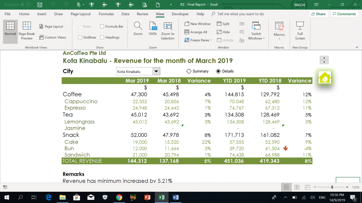This screenshot has height=203, width=362.
Task: Hide the current workbook window
Action: click(x=223, y=32)
